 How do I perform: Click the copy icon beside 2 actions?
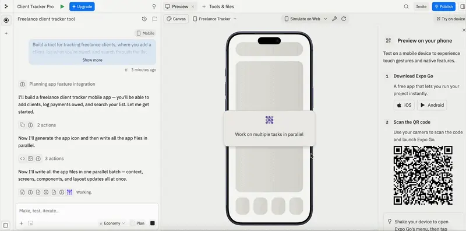coord(22,125)
